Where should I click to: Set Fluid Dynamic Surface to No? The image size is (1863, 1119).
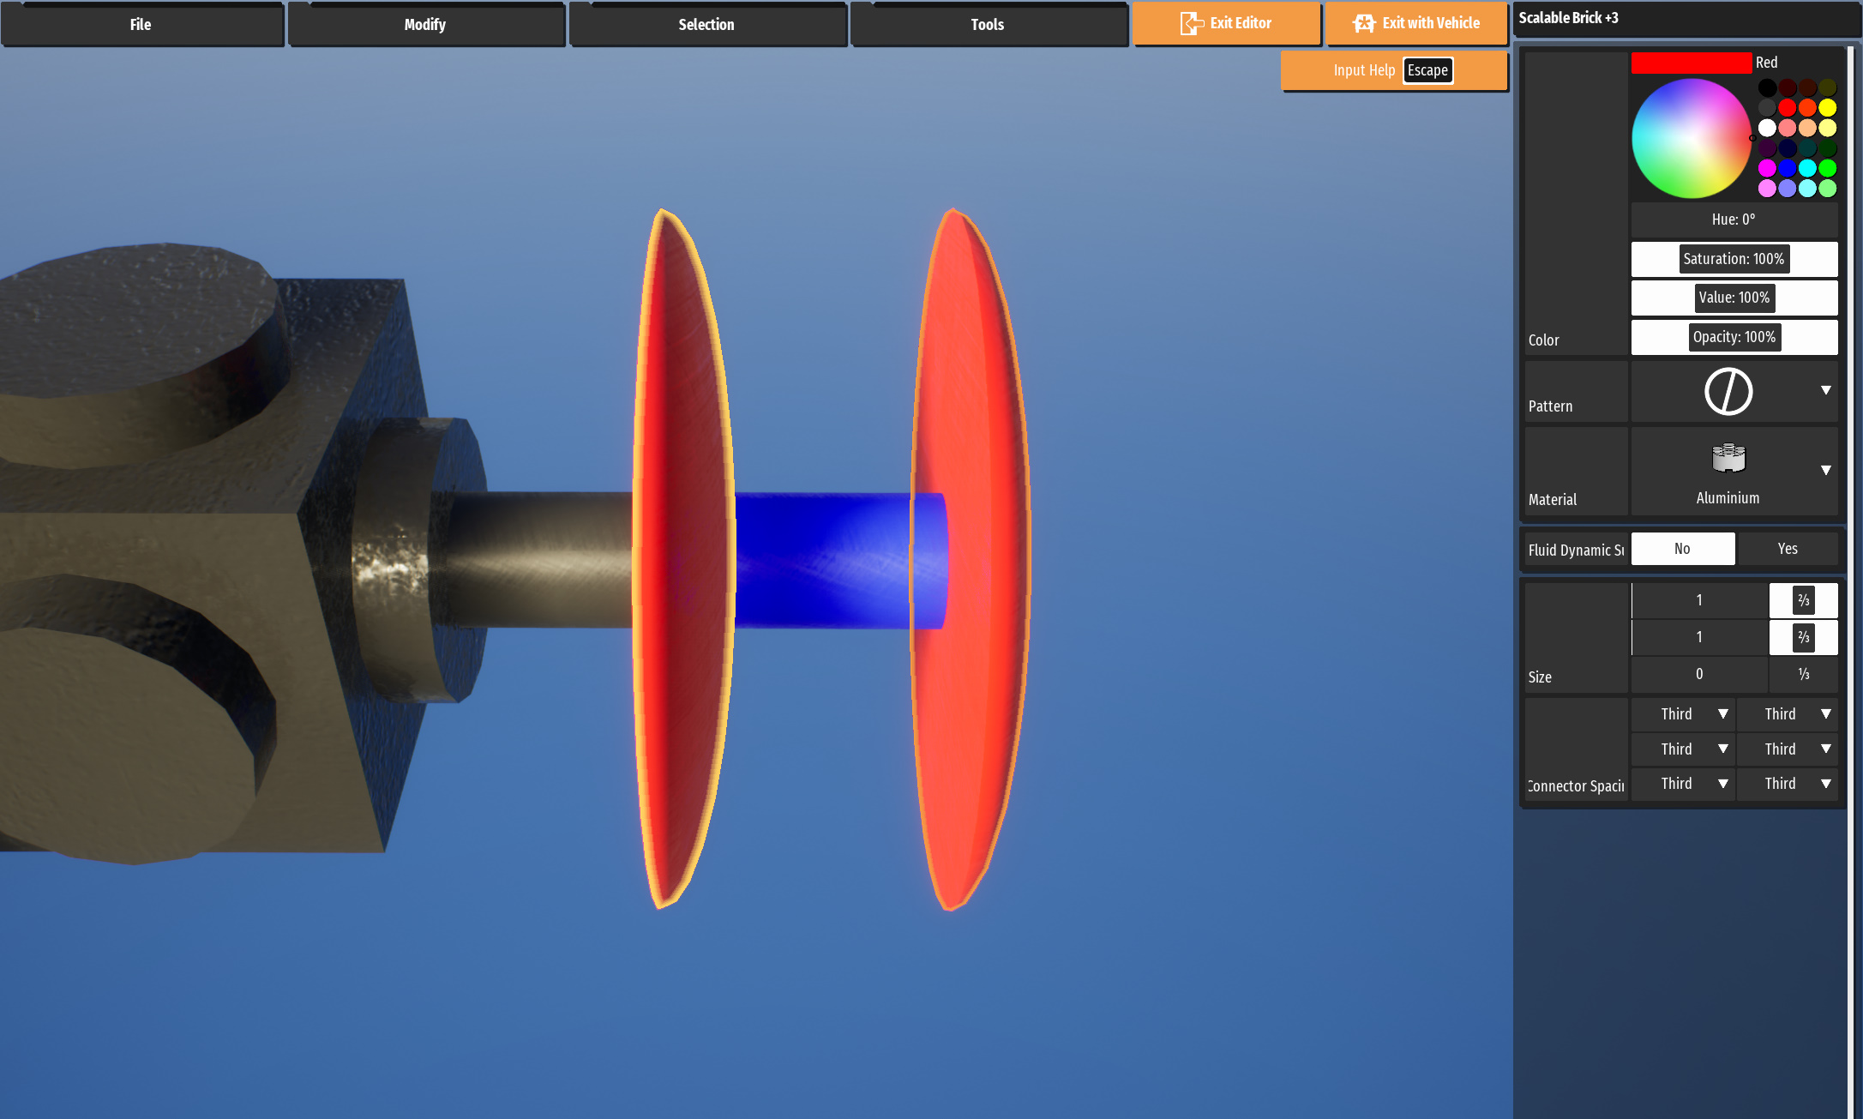pyautogui.click(x=1682, y=549)
